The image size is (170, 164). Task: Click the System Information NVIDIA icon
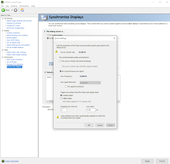[x=3, y=161]
